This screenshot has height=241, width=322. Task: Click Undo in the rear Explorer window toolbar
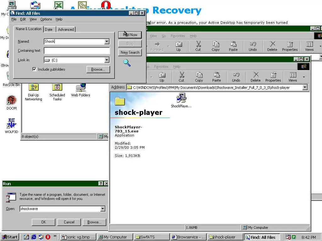pos(253,46)
